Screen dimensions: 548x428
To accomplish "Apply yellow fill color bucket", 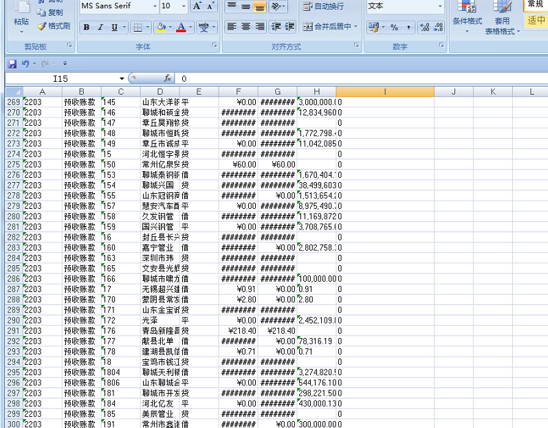I will [161, 27].
